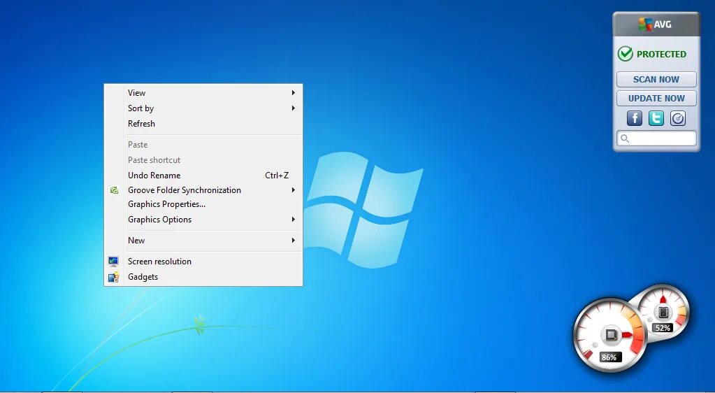Click the PROTECTED status text
715x393 pixels.
[661, 55]
